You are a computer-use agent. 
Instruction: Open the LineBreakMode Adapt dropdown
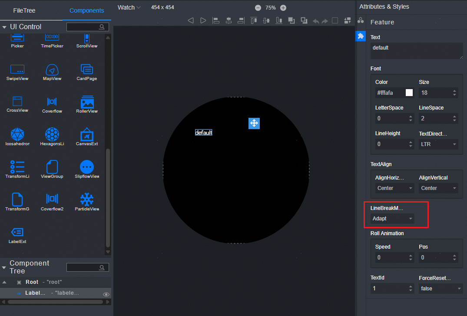[392, 219]
